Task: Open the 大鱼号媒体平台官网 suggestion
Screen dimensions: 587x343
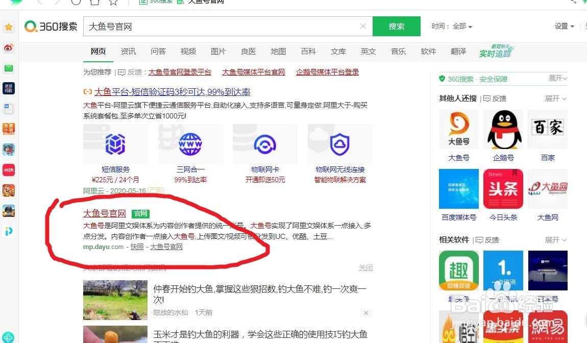Action: point(254,72)
